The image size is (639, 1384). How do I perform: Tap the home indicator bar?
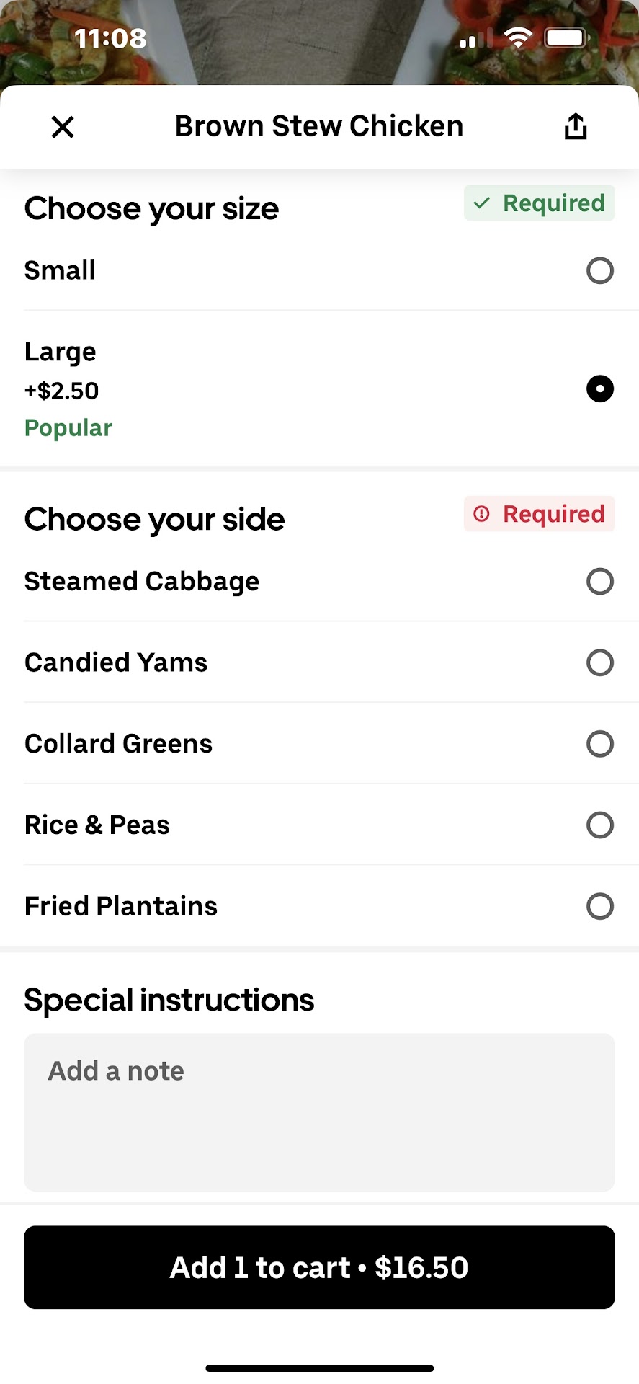click(319, 1368)
